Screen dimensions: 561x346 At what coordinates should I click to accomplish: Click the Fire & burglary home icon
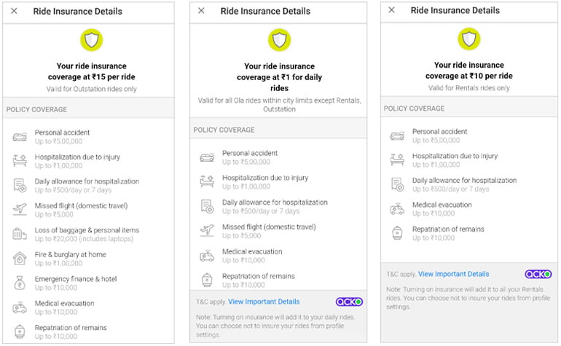click(x=20, y=259)
